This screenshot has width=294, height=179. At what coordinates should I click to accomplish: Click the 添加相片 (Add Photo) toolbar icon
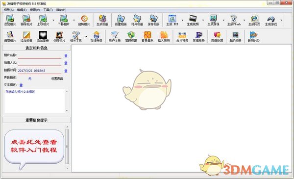pyautogui.click(x=10, y=20)
